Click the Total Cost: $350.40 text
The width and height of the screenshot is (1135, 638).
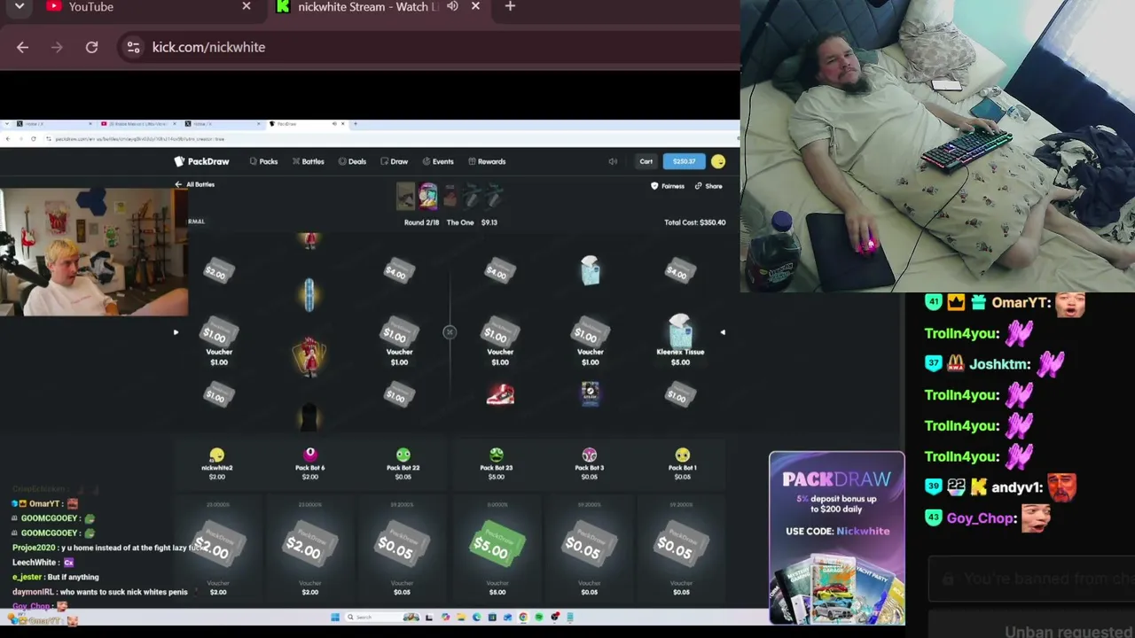(694, 222)
